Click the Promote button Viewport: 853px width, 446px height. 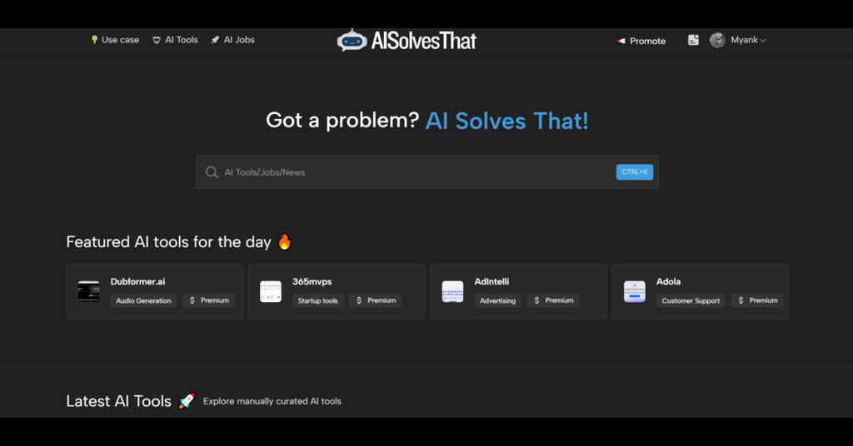(641, 41)
